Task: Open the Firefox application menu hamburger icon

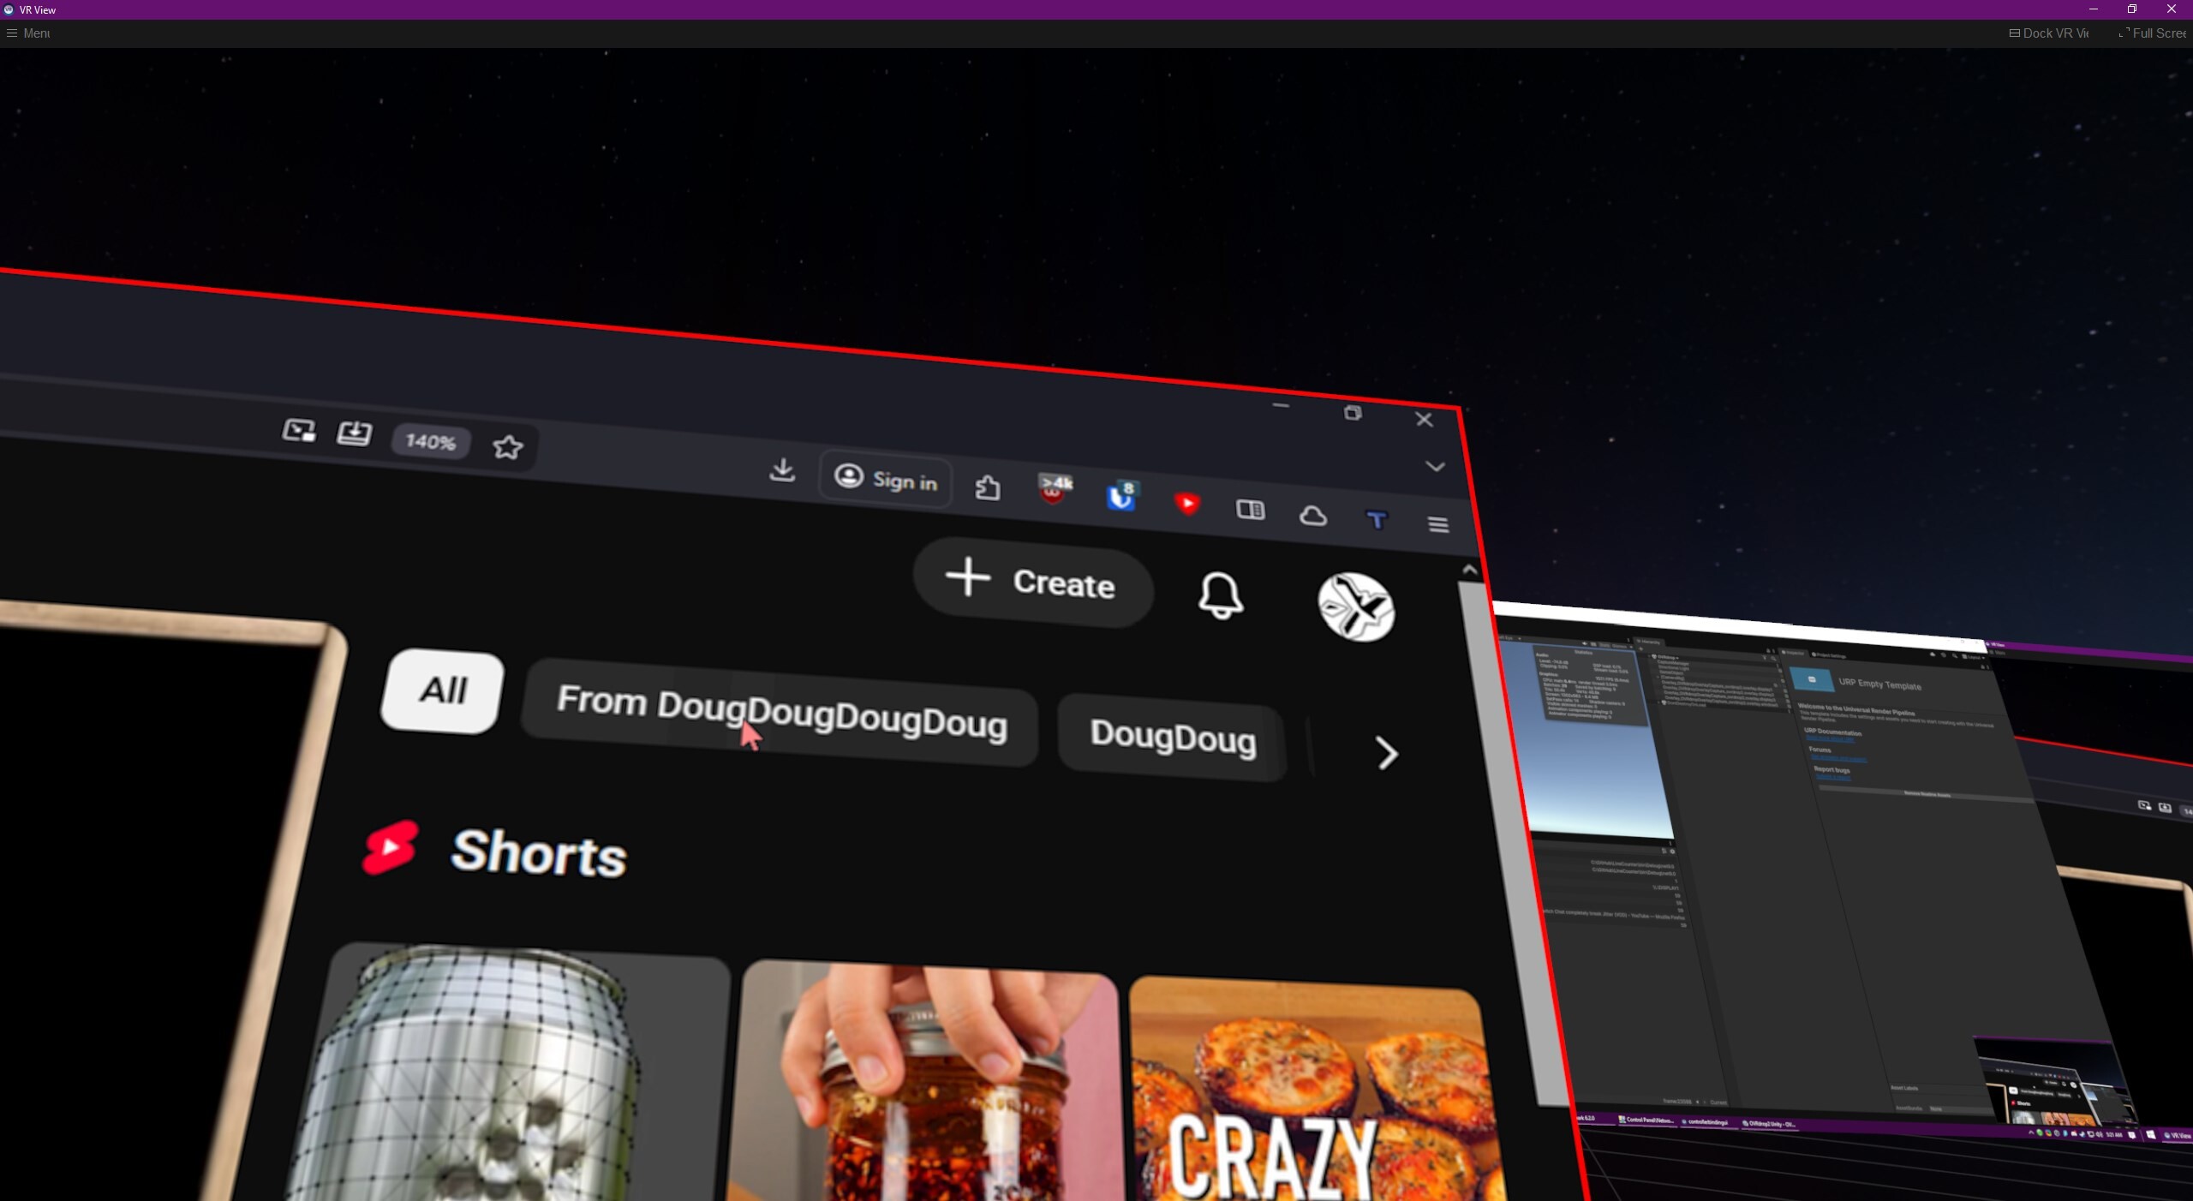Action: (x=1437, y=524)
